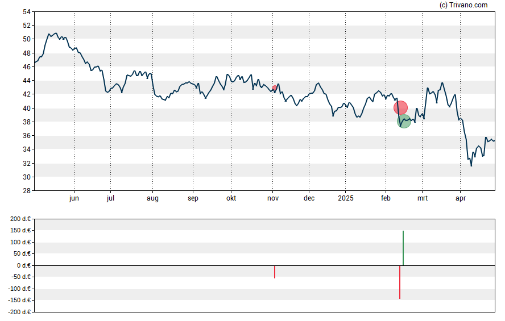Click the 'apr' month label
The height and width of the screenshot is (321, 505).
(461, 198)
